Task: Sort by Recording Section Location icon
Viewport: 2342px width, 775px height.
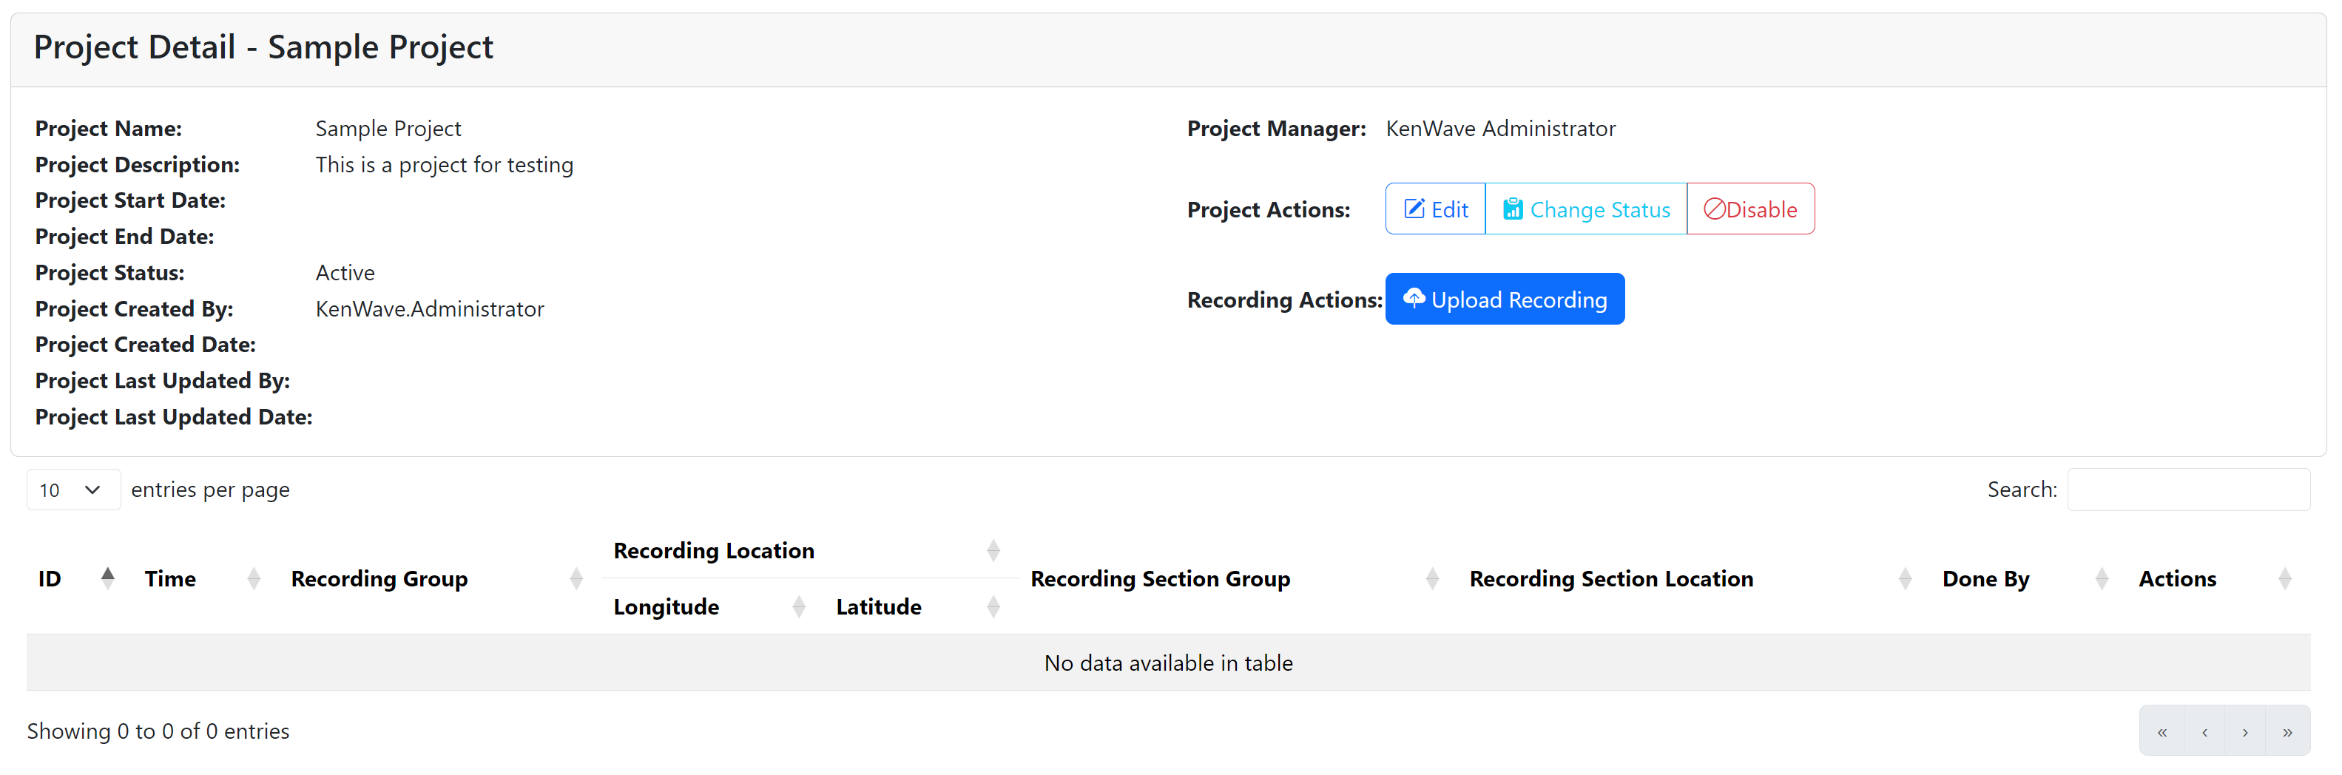Action: click(1905, 578)
